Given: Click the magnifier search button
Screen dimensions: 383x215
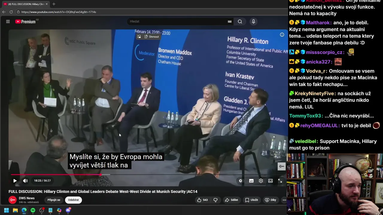Looking at the screenshot, I should 240,21.
